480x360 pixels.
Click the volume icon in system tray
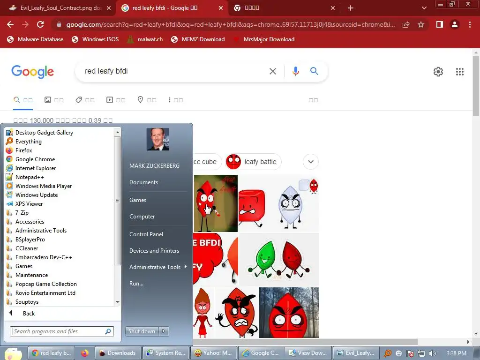pyautogui.click(x=432, y=353)
